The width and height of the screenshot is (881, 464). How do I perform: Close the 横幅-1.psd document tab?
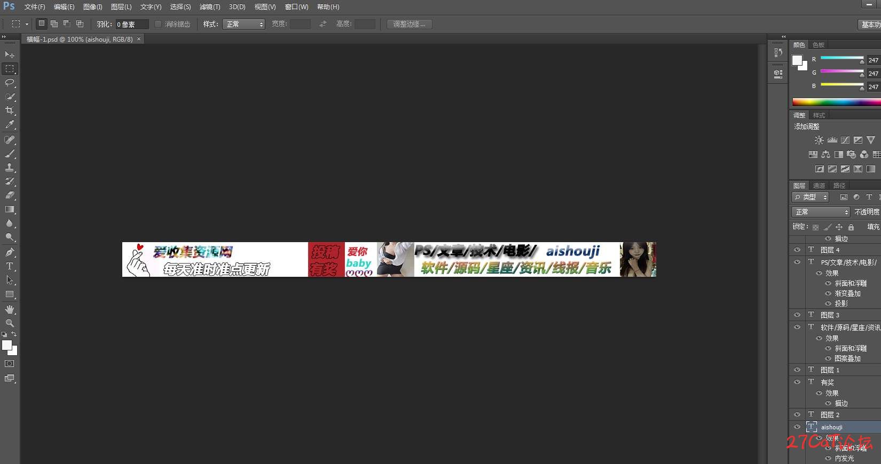click(139, 39)
